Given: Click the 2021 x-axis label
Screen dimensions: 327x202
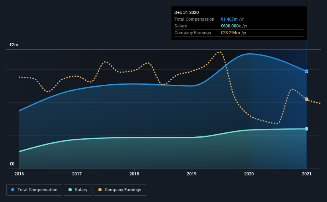Looking at the screenshot, I should click(x=306, y=174).
